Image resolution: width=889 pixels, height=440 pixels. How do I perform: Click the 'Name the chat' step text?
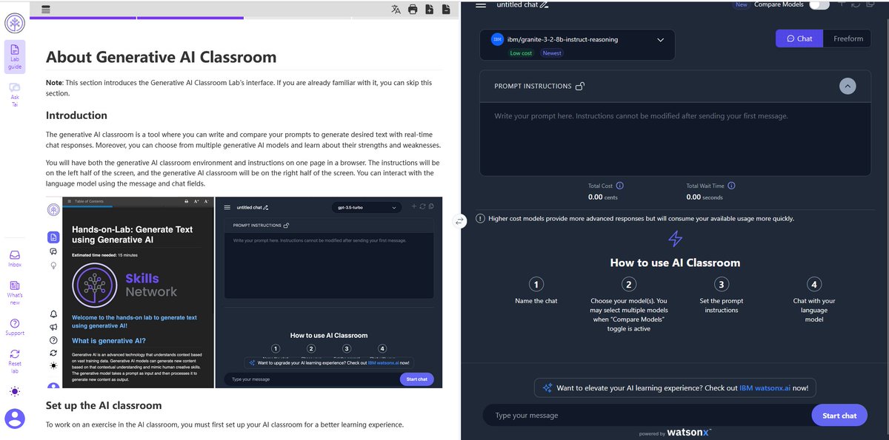click(x=536, y=301)
